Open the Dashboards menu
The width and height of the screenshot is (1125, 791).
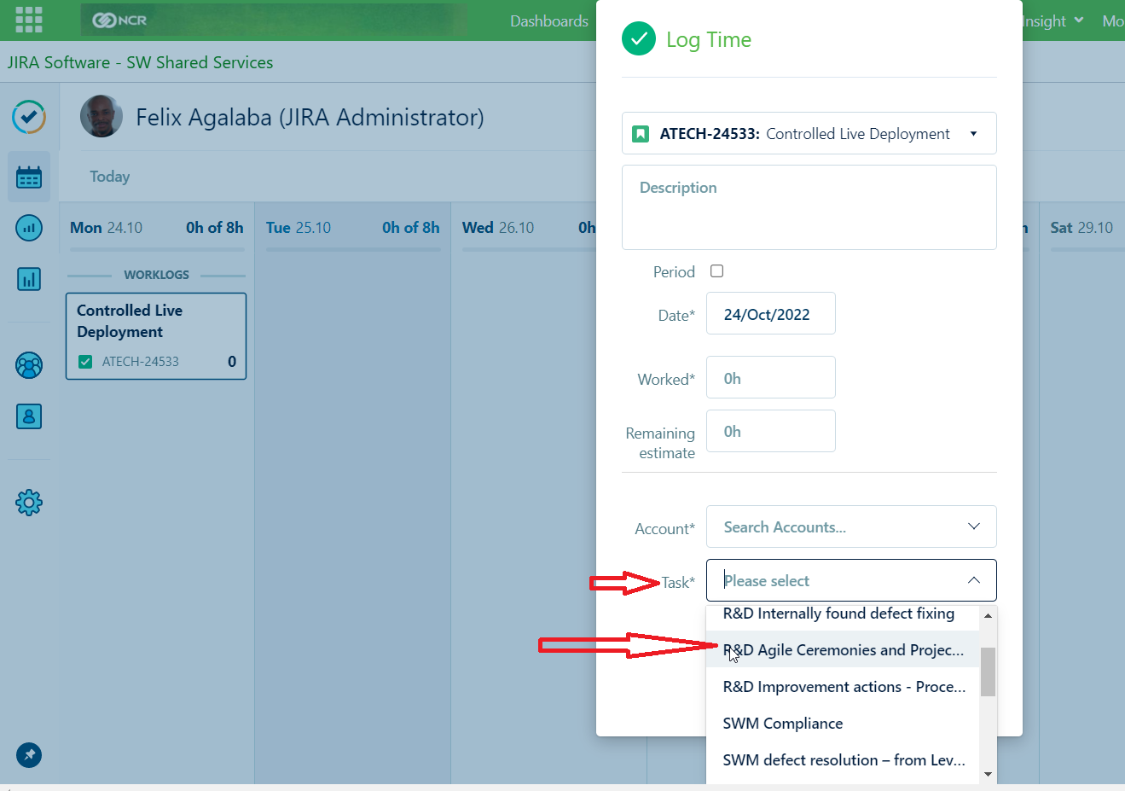point(548,20)
